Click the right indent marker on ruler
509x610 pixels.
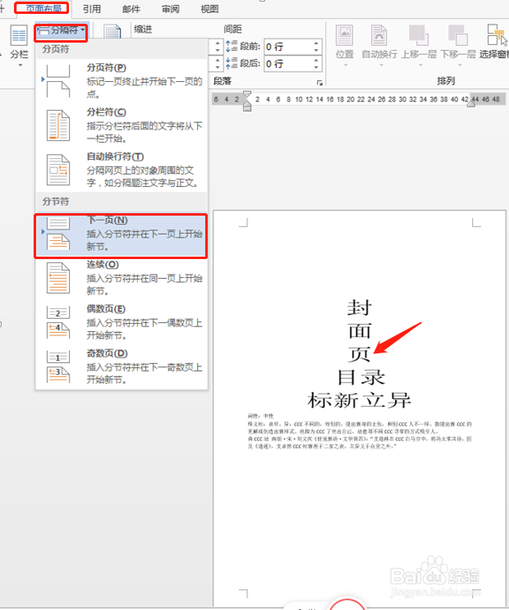(x=471, y=103)
